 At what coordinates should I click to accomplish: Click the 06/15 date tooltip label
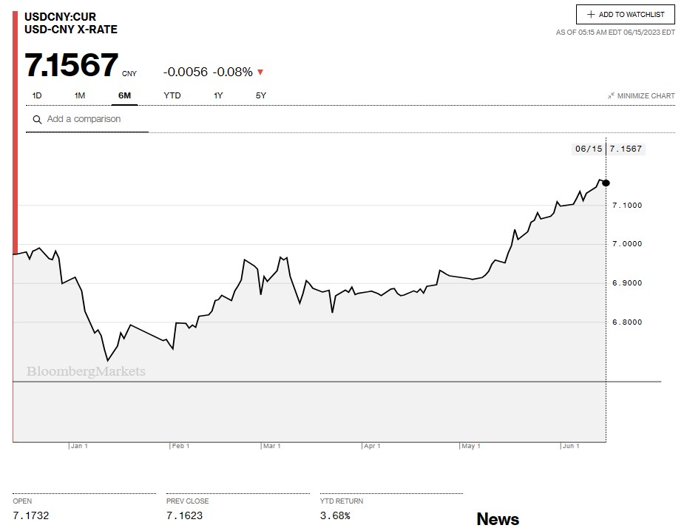pyautogui.click(x=589, y=149)
